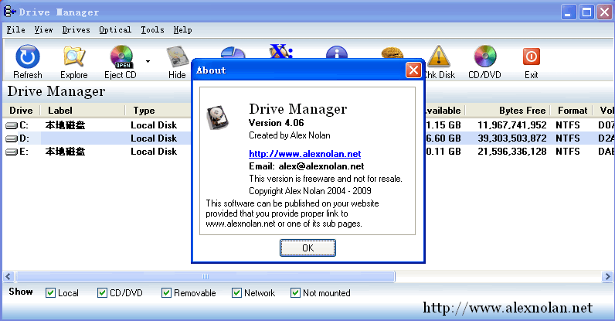Close the About dialog with red X

pyautogui.click(x=413, y=70)
